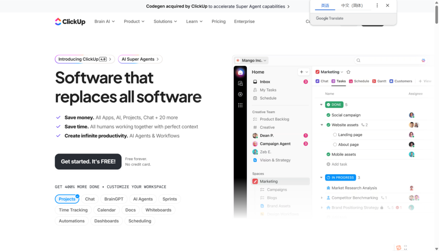Toggle the Time Tracking chip
Viewport: 439px width, 251px height.
(x=73, y=210)
